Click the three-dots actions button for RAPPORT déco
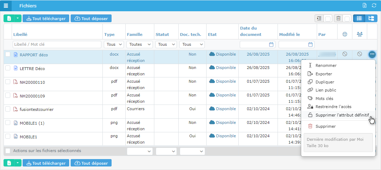This screenshot has height=170, width=381. click(x=372, y=54)
